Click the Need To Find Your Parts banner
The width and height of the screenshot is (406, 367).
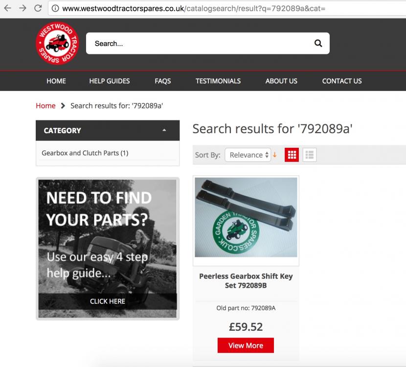click(x=108, y=249)
